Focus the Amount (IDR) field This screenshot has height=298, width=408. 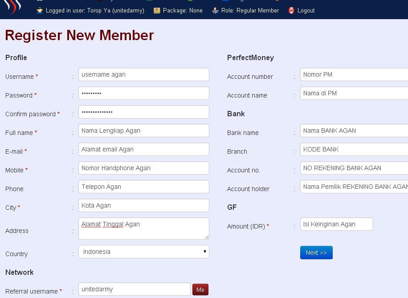(x=337, y=224)
